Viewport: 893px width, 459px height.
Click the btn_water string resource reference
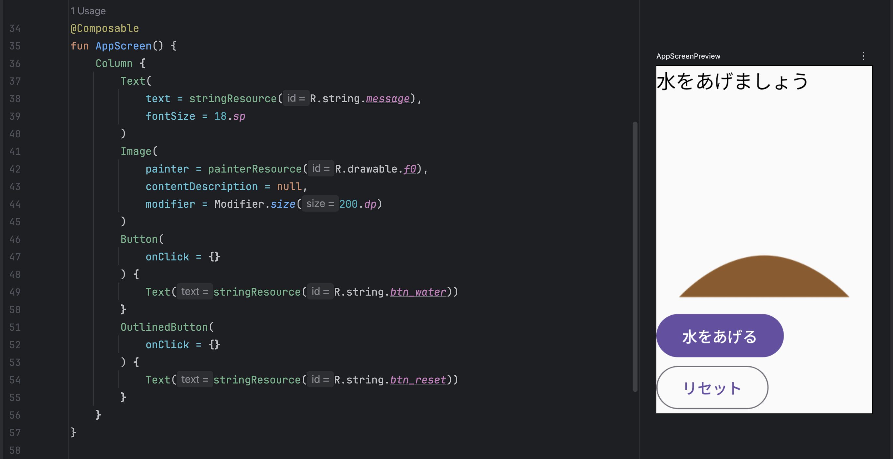[418, 292]
